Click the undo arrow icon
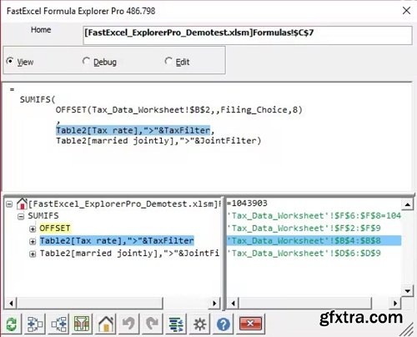 point(128,324)
